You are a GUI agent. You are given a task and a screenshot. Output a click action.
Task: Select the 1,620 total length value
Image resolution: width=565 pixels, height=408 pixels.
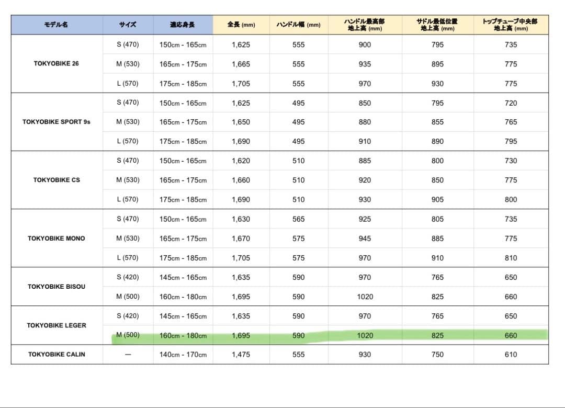point(241,161)
